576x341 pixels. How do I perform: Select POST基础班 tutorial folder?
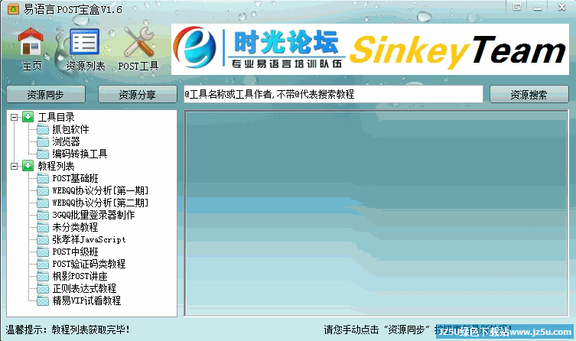(75, 178)
